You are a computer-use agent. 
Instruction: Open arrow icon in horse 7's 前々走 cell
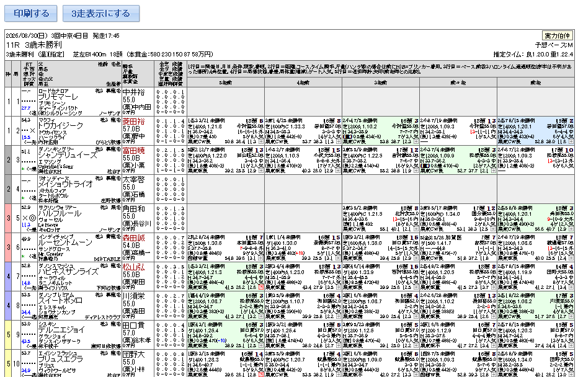[494, 288]
